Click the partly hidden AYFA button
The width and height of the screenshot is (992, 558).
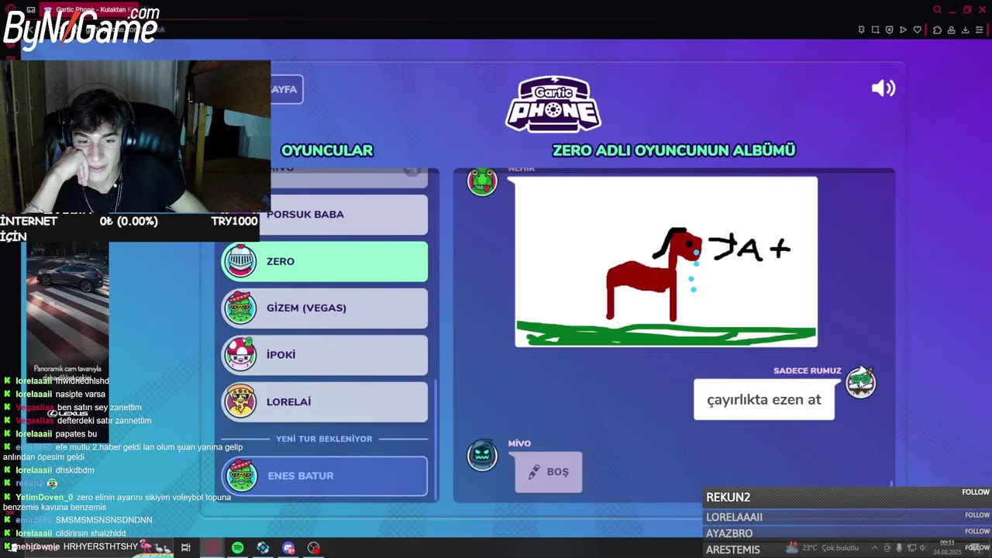point(287,89)
